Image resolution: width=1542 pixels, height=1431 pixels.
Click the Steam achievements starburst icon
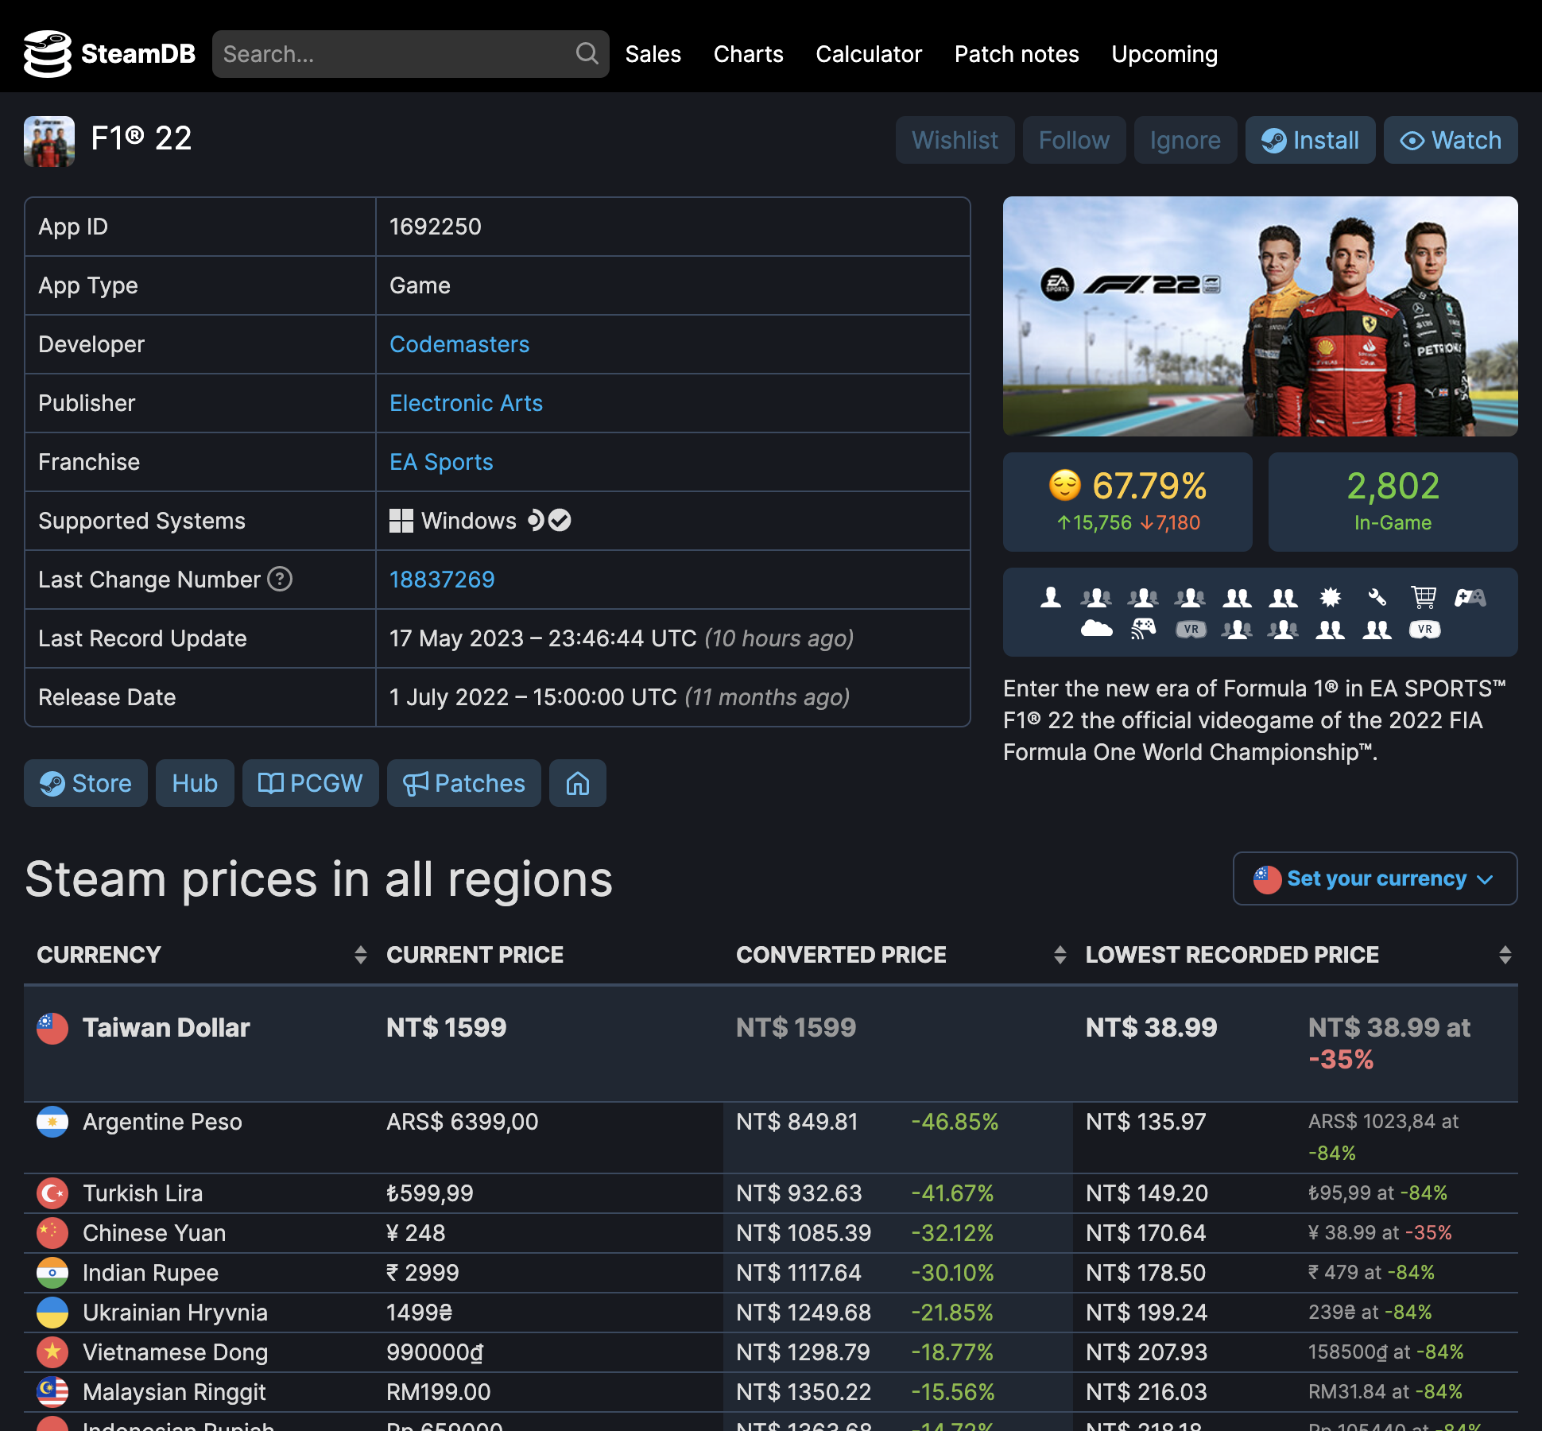pos(1330,597)
